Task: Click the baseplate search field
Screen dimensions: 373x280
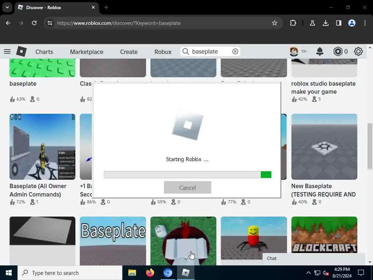Action: point(210,51)
